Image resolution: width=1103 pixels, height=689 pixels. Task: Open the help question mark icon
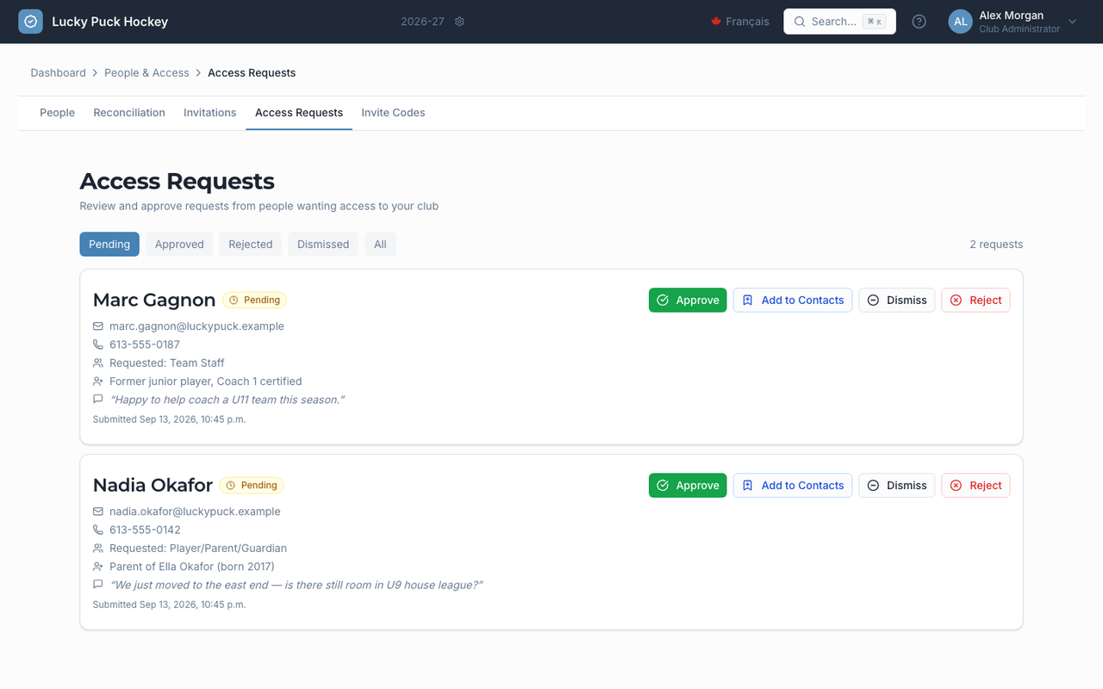tap(919, 22)
